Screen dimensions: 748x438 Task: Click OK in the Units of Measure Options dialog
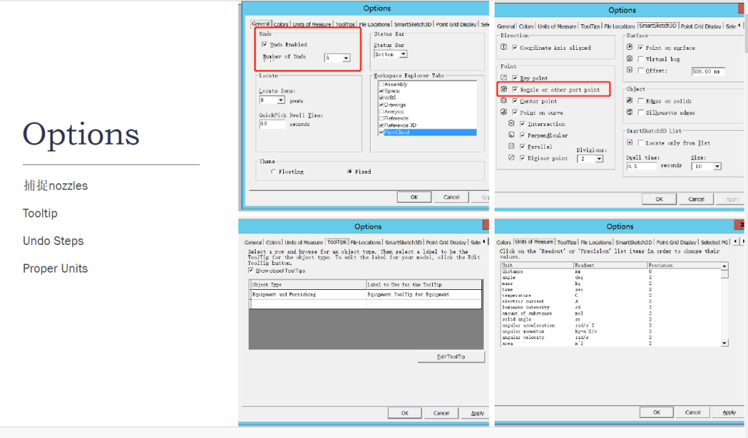(x=657, y=412)
